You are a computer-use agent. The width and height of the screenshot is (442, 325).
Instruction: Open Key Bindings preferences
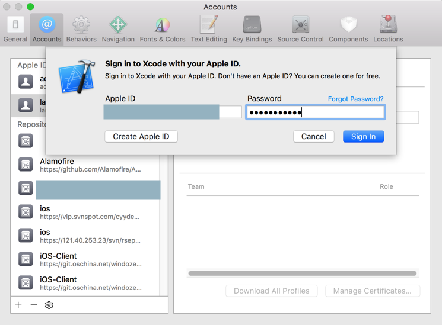252,29
